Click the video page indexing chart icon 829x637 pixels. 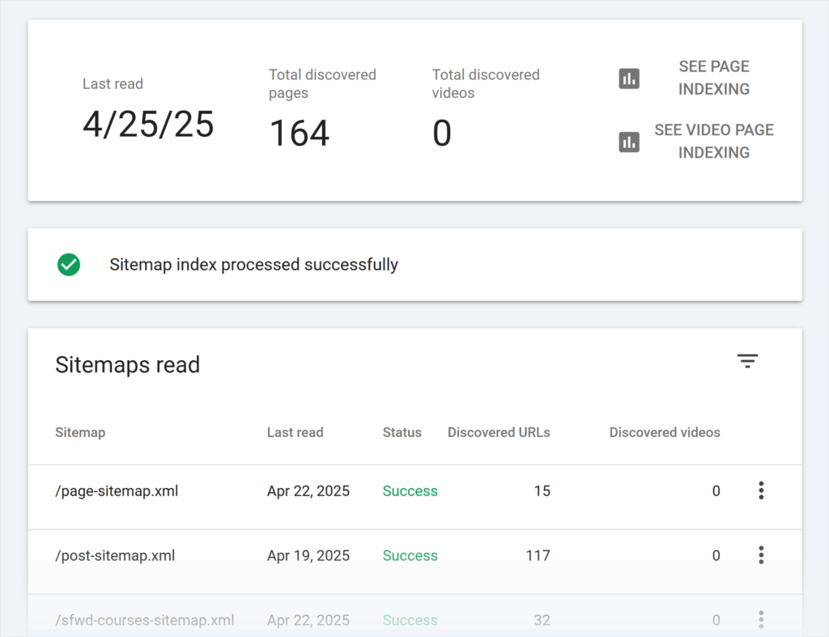(x=629, y=142)
